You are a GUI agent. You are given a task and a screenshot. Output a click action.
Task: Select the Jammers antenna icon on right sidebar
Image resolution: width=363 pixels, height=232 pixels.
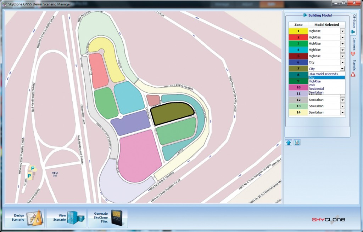pos(352,54)
